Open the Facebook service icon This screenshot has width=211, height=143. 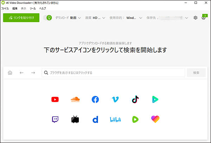click(x=95, y=99)
